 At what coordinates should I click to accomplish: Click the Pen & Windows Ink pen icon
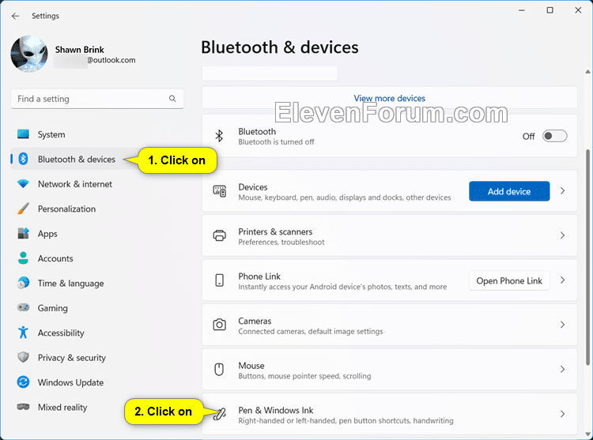(x=219, y=414)
